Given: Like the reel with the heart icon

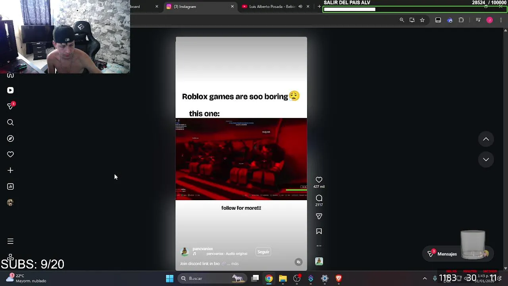Looking at the screenshot, I should click(319, 180).
